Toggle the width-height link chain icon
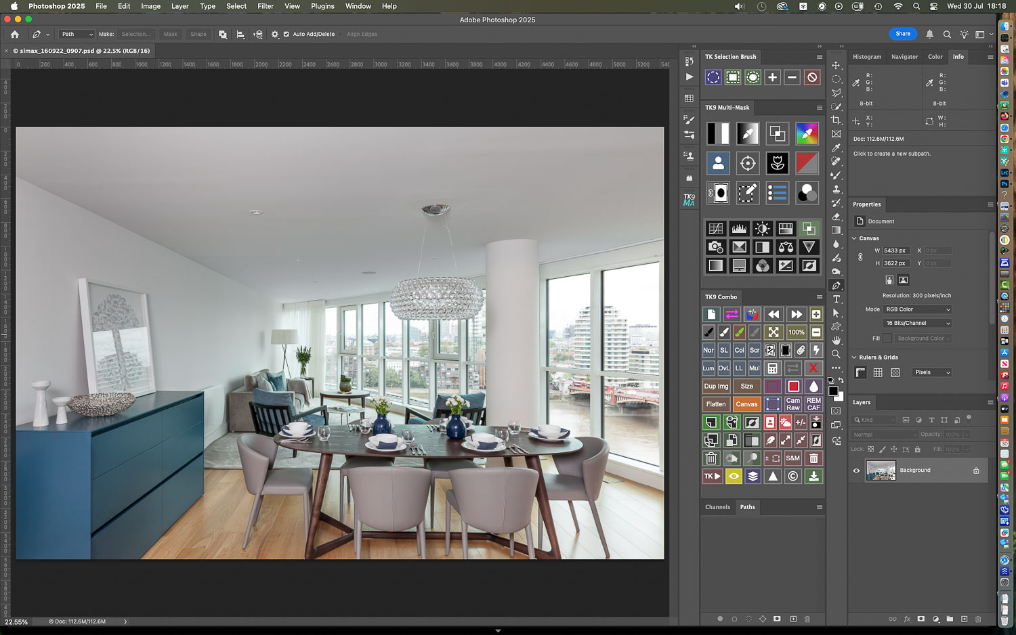 click(x=860, y=257)
